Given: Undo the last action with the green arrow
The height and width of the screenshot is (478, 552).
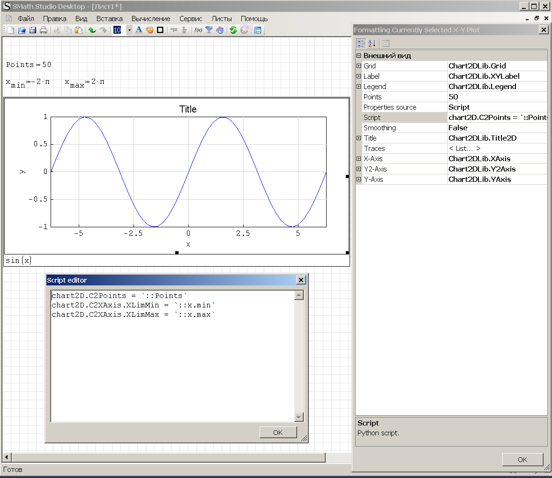Looking at the screenshot, I should click(92, 30).
